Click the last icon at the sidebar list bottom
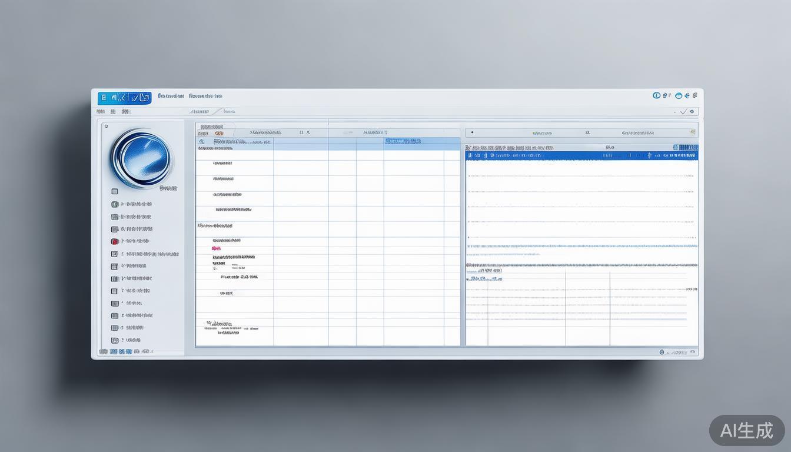This screenshot has width=791, height=452. coord(115,340)
